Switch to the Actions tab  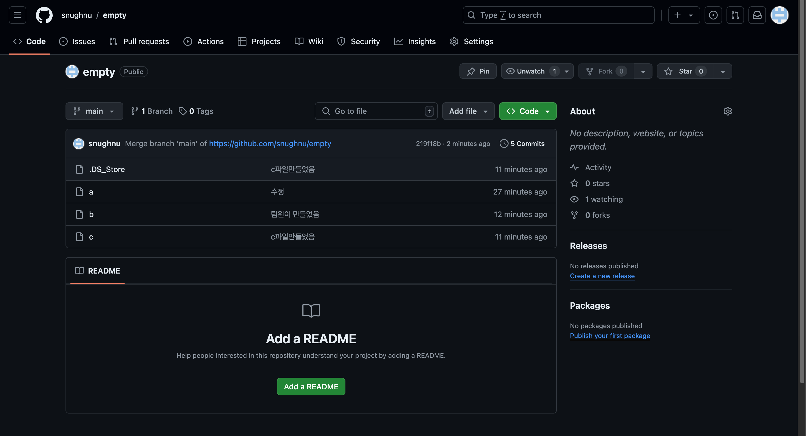[204, 41]
